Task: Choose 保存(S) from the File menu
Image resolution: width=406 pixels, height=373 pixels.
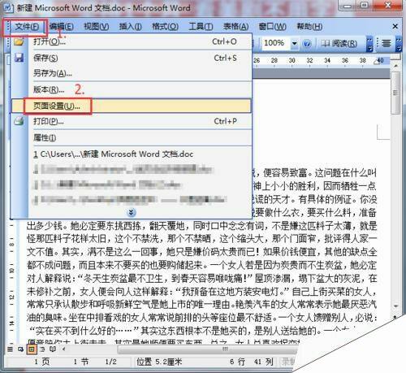Action: click(132, 58)
